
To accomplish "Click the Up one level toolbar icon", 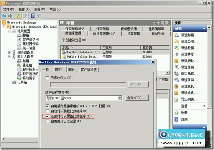I will [18, 16].
